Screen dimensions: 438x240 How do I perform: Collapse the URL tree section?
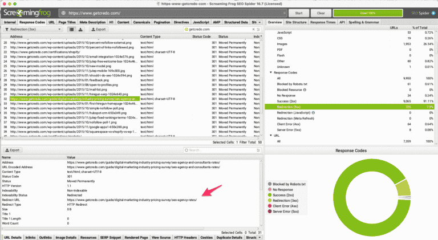click(271, 135)
